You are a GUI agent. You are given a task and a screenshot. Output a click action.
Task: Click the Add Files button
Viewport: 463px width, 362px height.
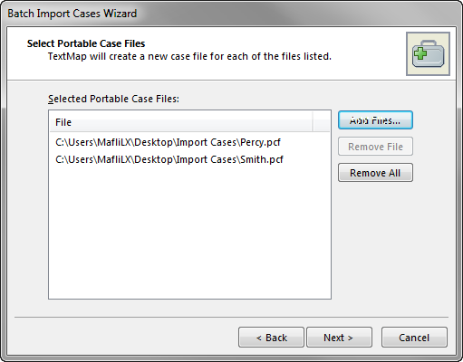tap(375, 120)
